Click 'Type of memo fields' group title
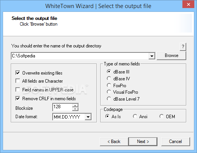Viewport: 197px width, 153px height. click(122, 64)
